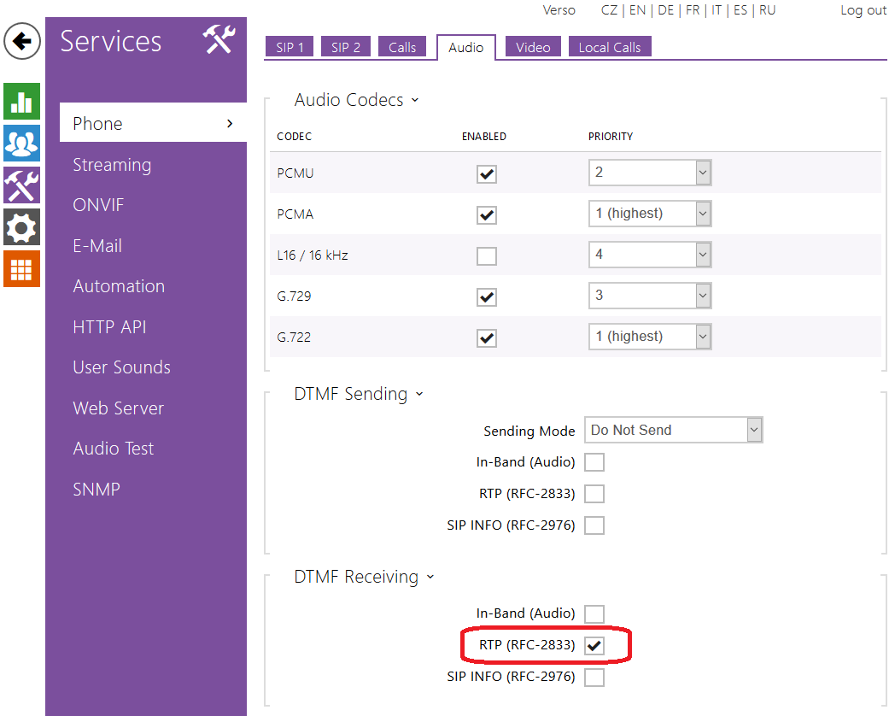Image resolution: width=895 pixels, height=716 pixels.
Task: Open the blue Directory users icon
Action: 21,144
